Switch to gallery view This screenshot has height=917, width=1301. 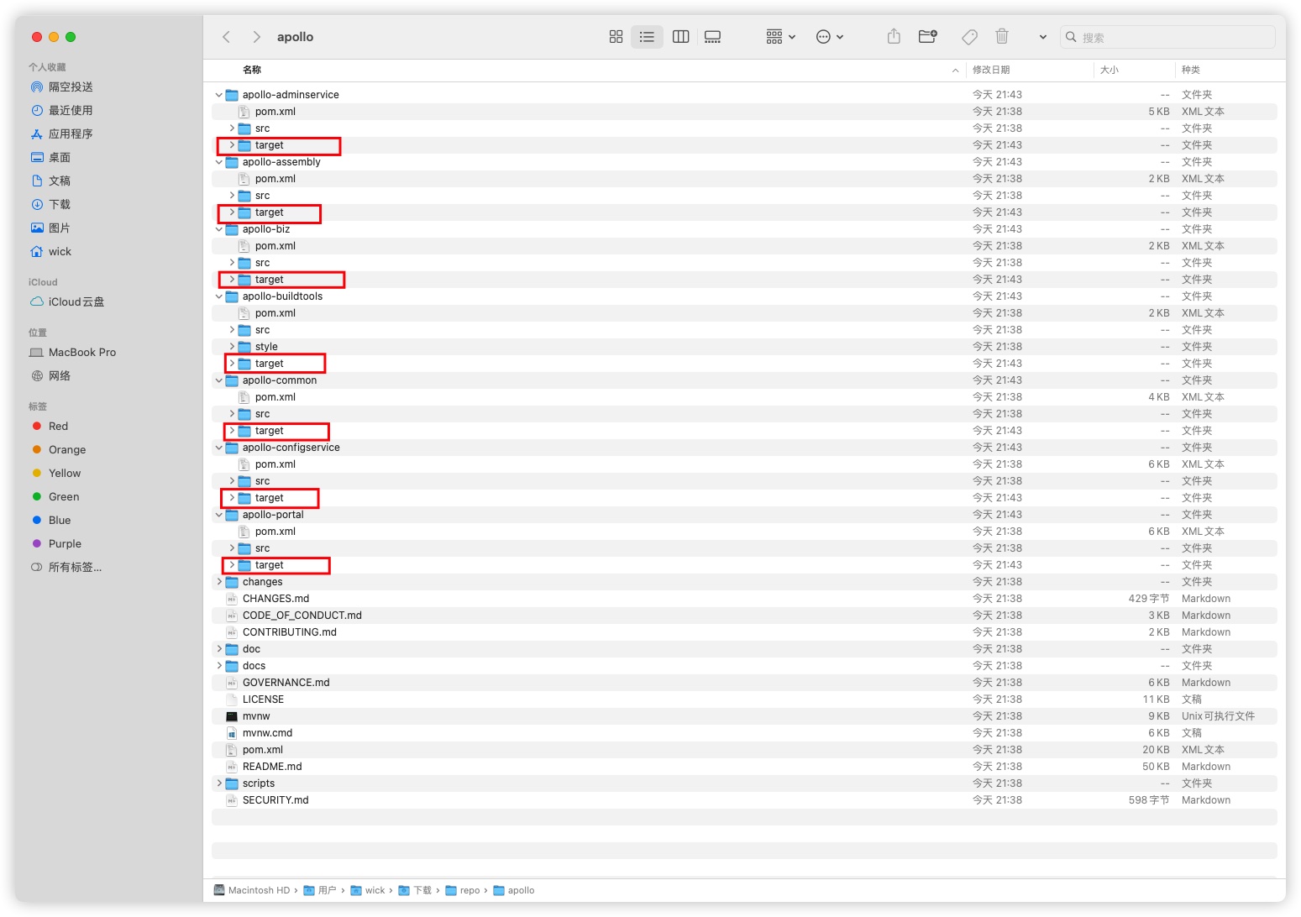(x=713, y=37)
